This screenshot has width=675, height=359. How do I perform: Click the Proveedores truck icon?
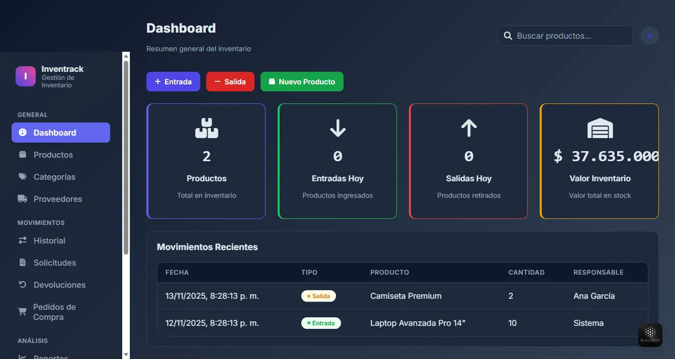coord(22,199)
